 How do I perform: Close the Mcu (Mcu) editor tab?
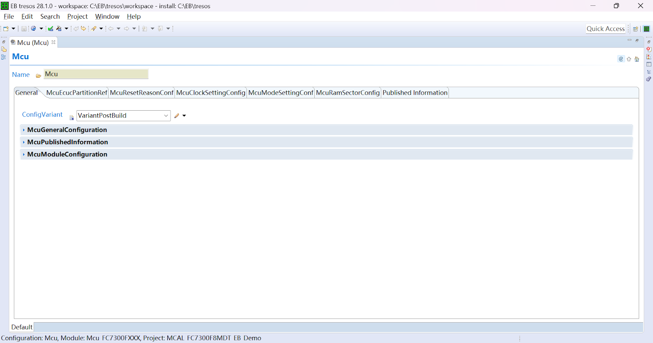[53, 42]
